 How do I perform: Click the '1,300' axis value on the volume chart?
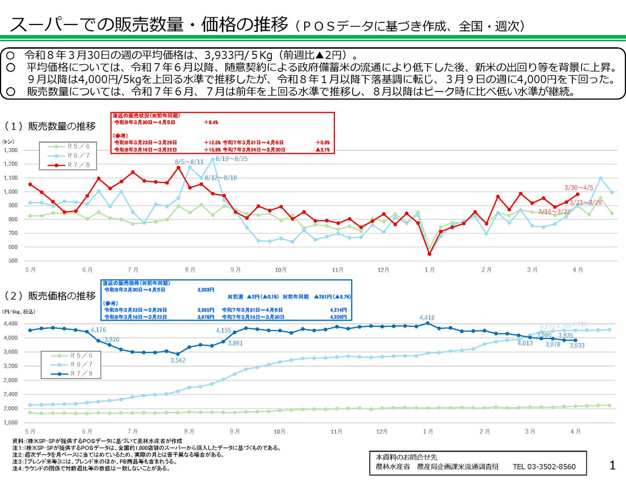tap(10, 150)
